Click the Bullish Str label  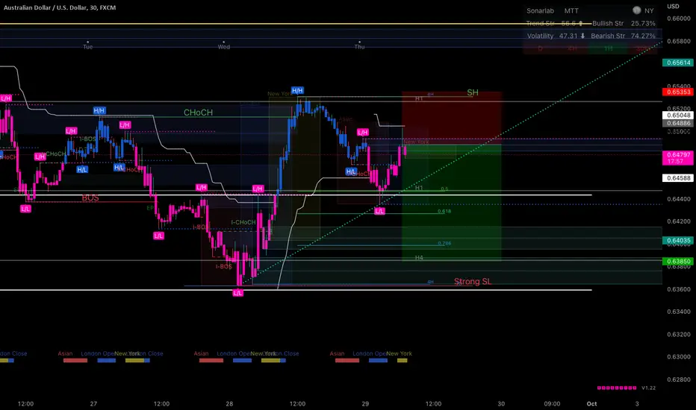(608, 23)
